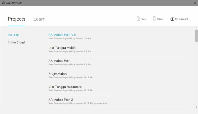Switch to the Projects tab

pyautogui.click(x=17, y=19)
